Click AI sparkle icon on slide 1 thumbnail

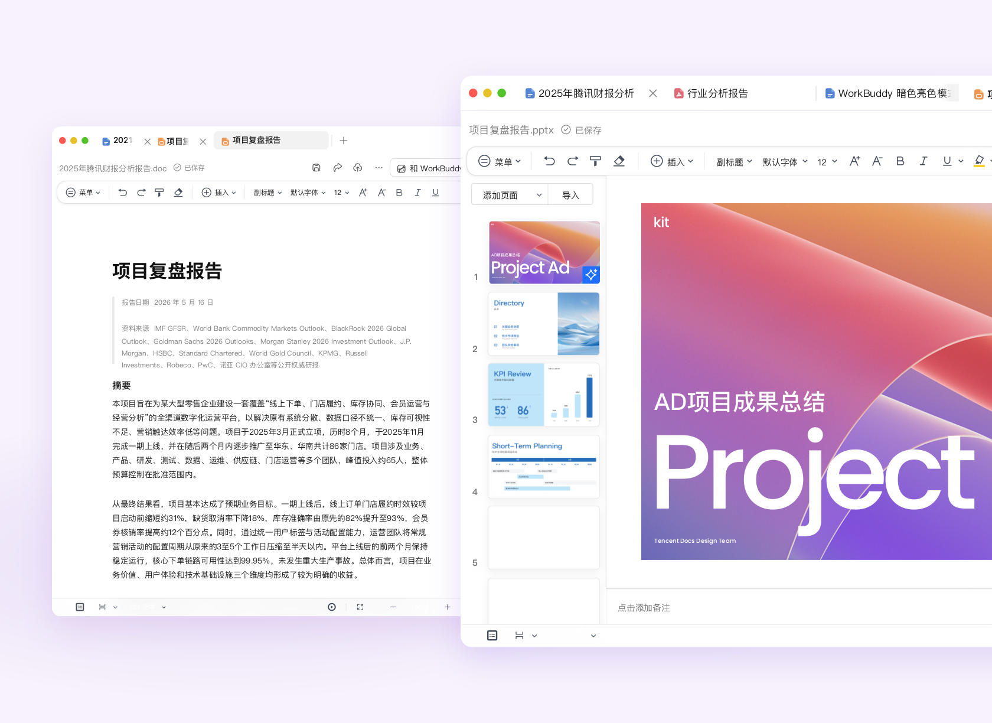point(591,274)
